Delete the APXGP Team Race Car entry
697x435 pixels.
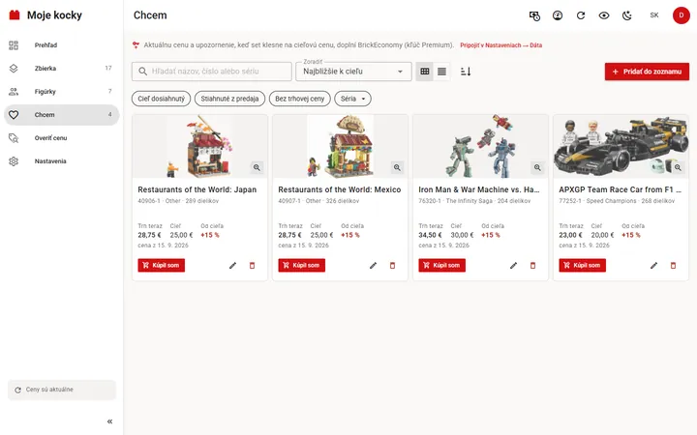pos(673,266)
